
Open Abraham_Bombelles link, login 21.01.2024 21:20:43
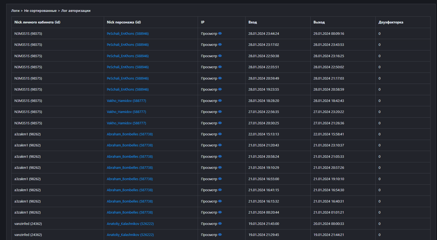point(130,145)
